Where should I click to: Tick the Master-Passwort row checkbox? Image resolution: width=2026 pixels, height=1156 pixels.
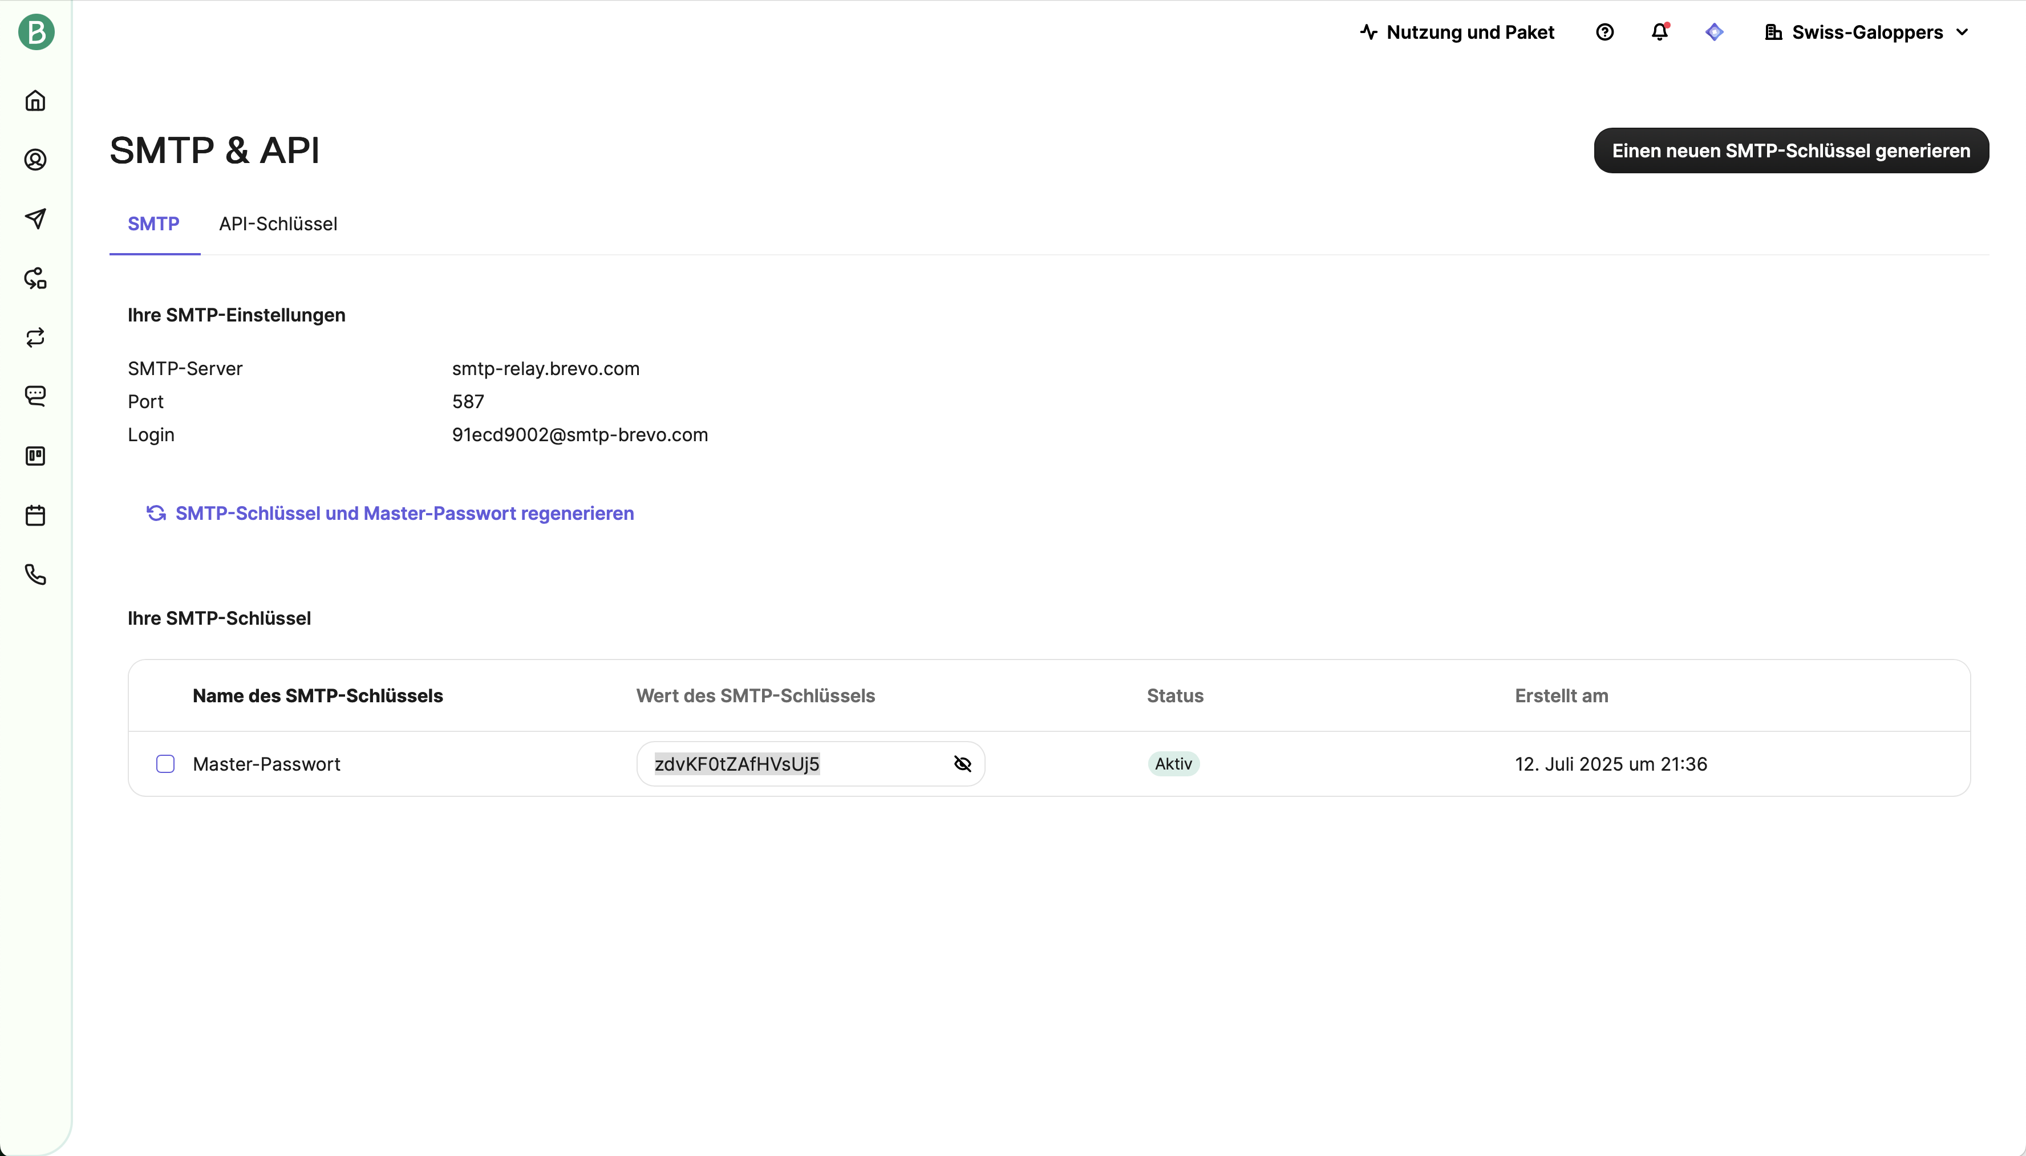coord(165,764)
